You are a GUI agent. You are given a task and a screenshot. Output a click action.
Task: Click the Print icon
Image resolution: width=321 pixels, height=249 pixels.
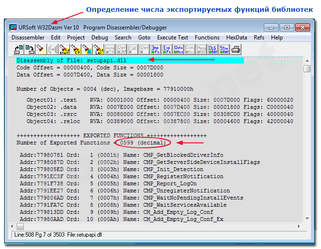point(236,49)
